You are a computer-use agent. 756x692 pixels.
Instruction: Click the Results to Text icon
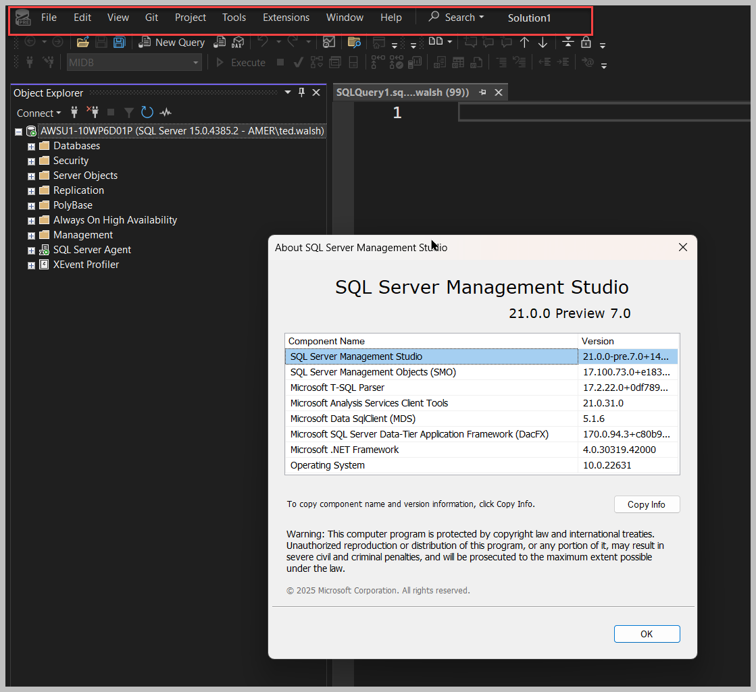pyautogui.click(x=440, y=62)
